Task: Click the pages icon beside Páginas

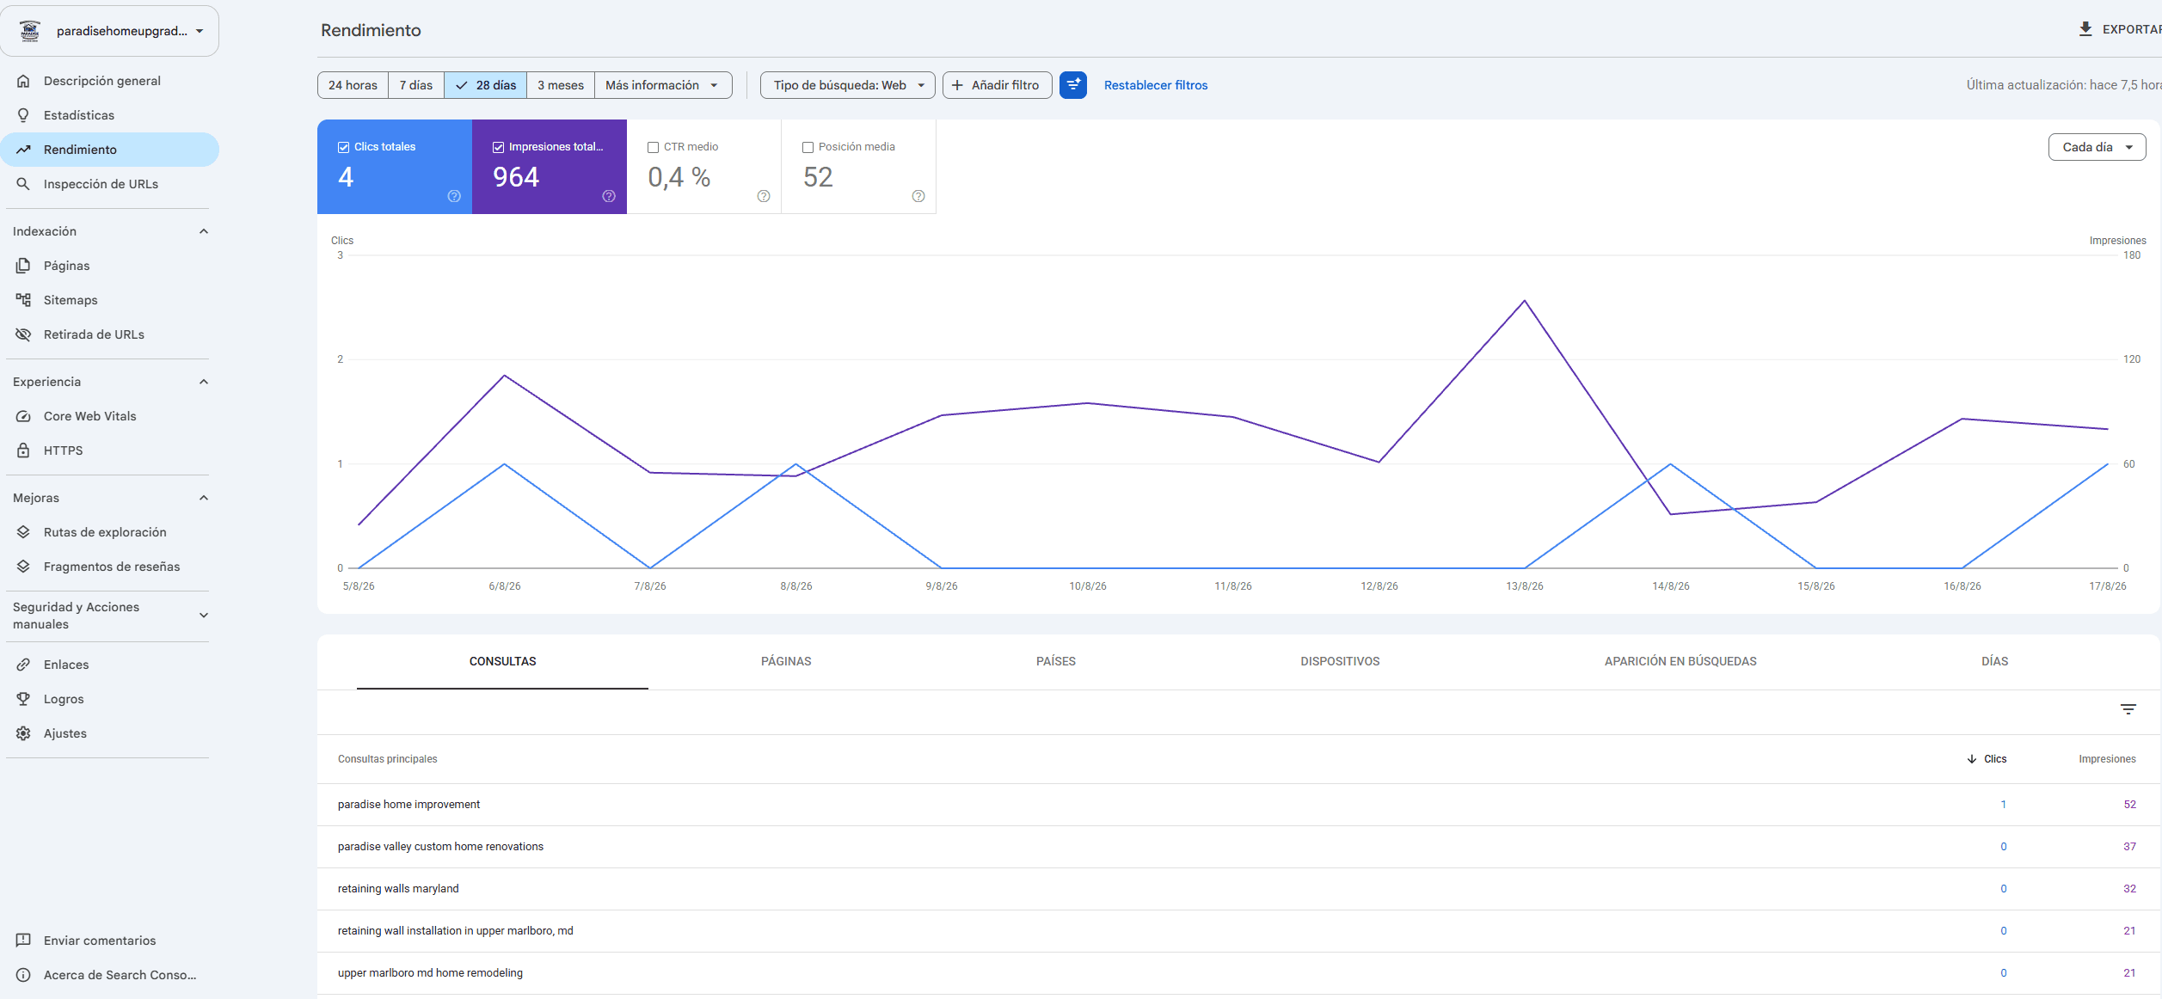Action: click(23, 266)
